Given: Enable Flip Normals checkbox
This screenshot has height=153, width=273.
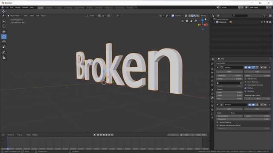Looking at the screenshot, I should [246, 79].
